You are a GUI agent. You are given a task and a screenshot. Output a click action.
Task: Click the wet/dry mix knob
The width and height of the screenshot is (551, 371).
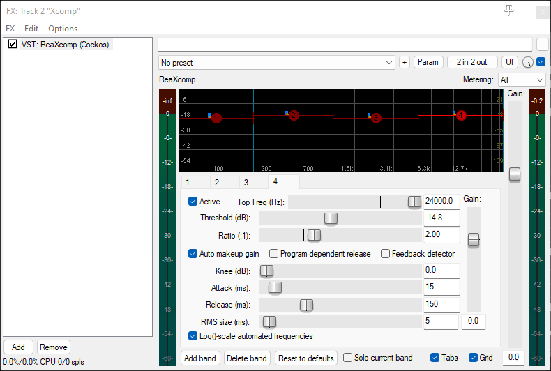click(x=528, y=62)
